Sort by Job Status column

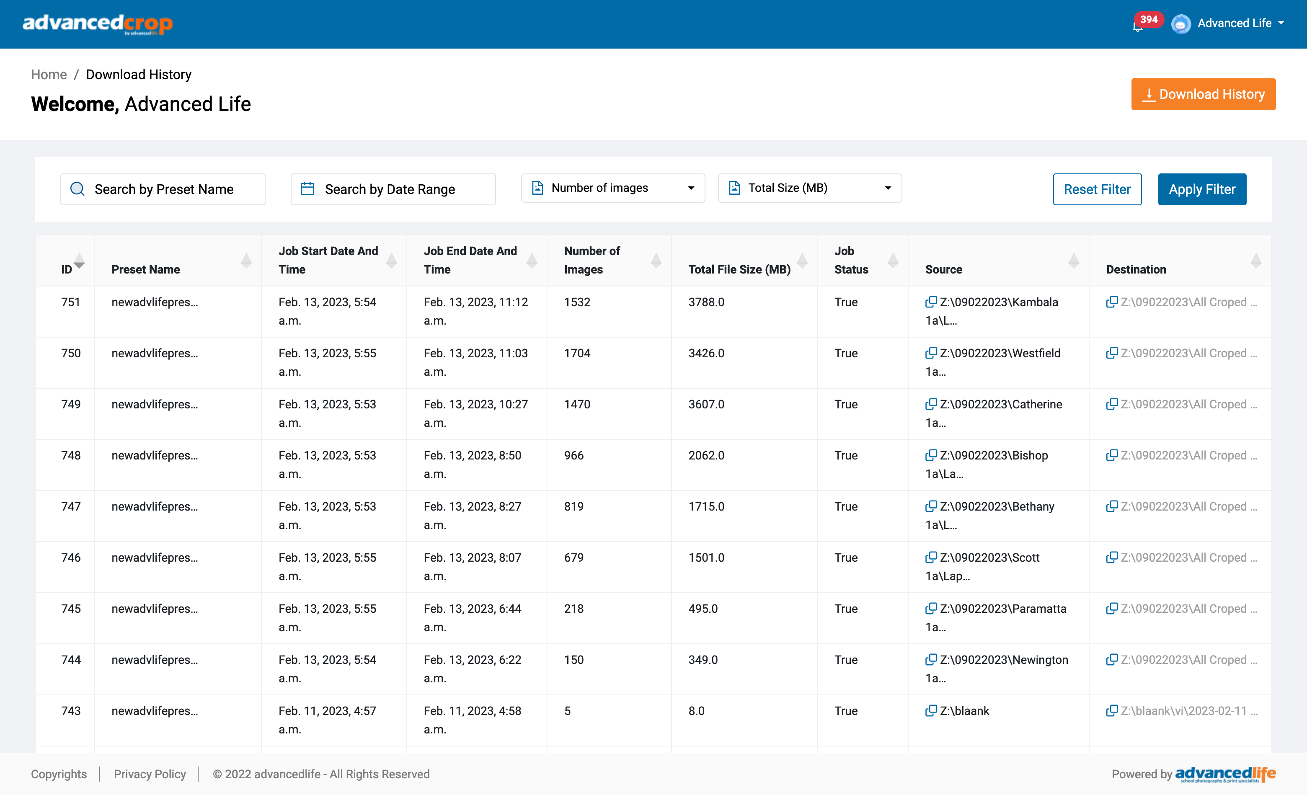tap(893, 261)
